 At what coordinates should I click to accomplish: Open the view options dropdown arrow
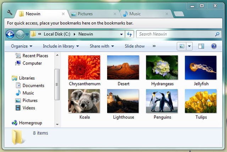189,46
